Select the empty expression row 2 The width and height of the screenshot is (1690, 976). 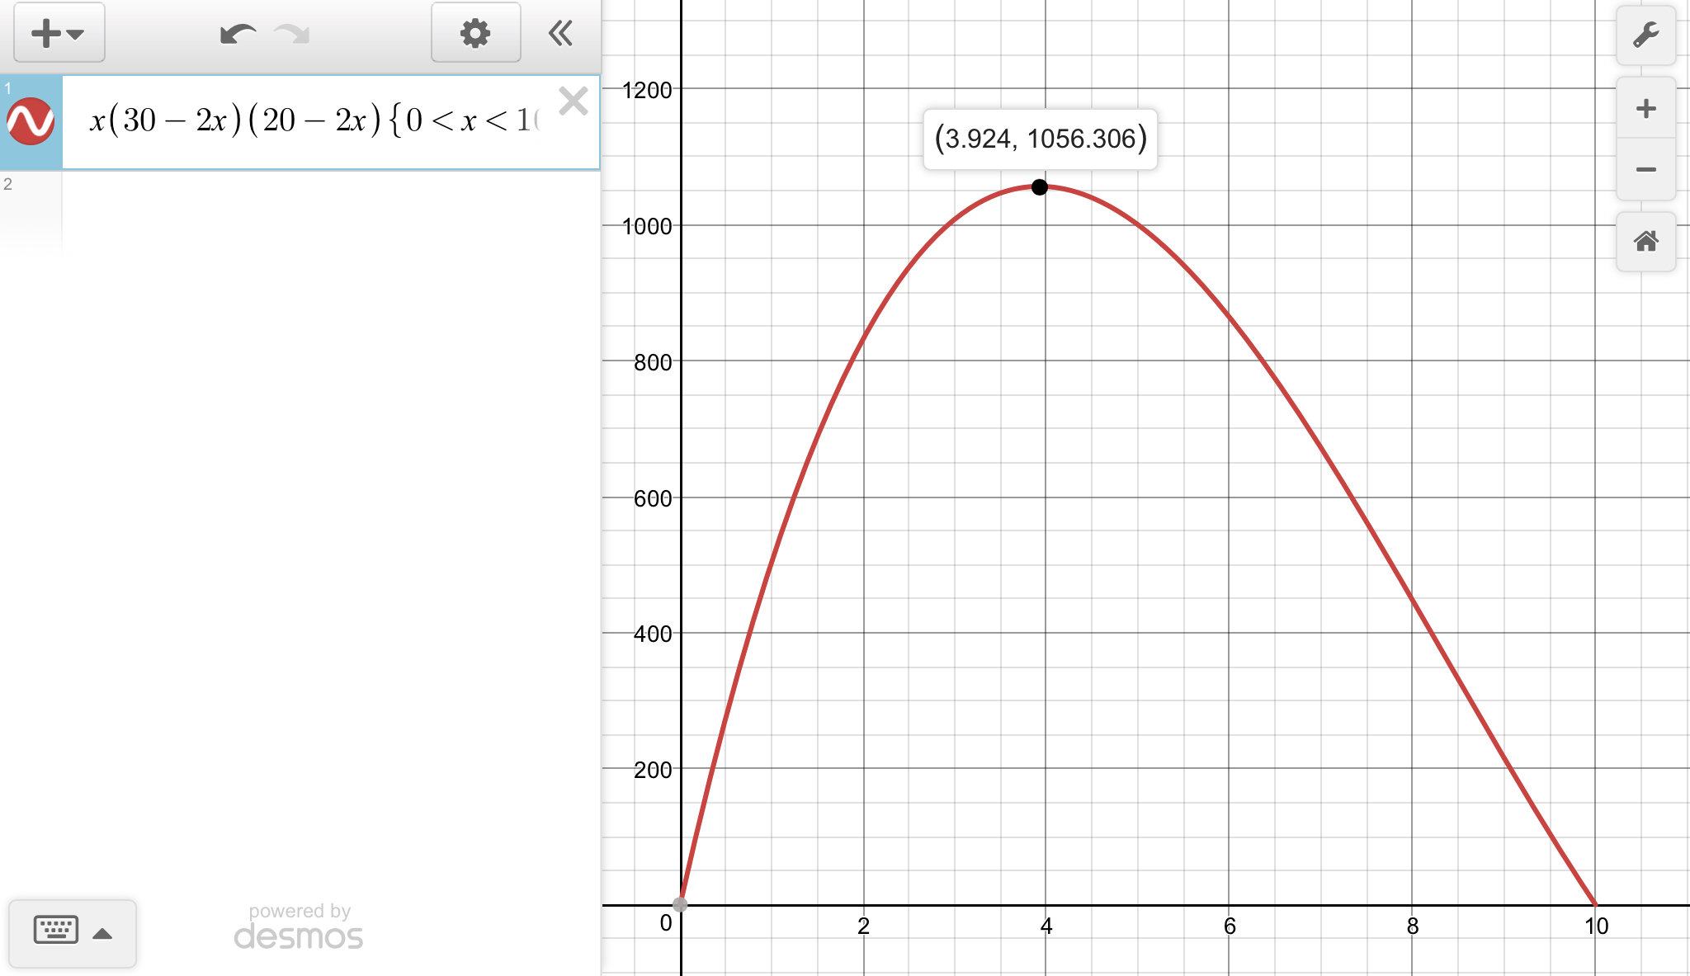[x=330, y=210]
